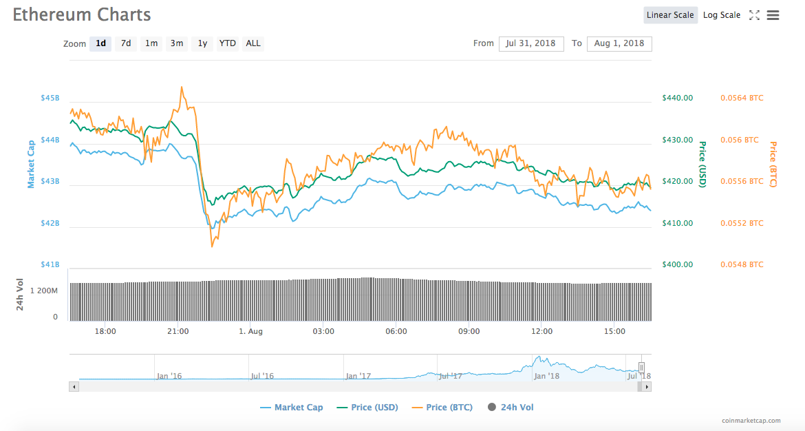Click the $43B market cap label
The width and height of the screenshot is (805, 431).
(x=50, y=181)
